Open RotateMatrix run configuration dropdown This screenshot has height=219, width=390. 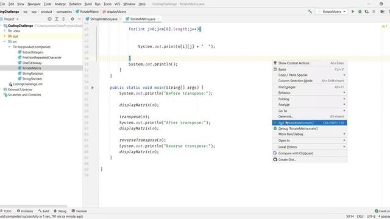(x=331, y=12)
